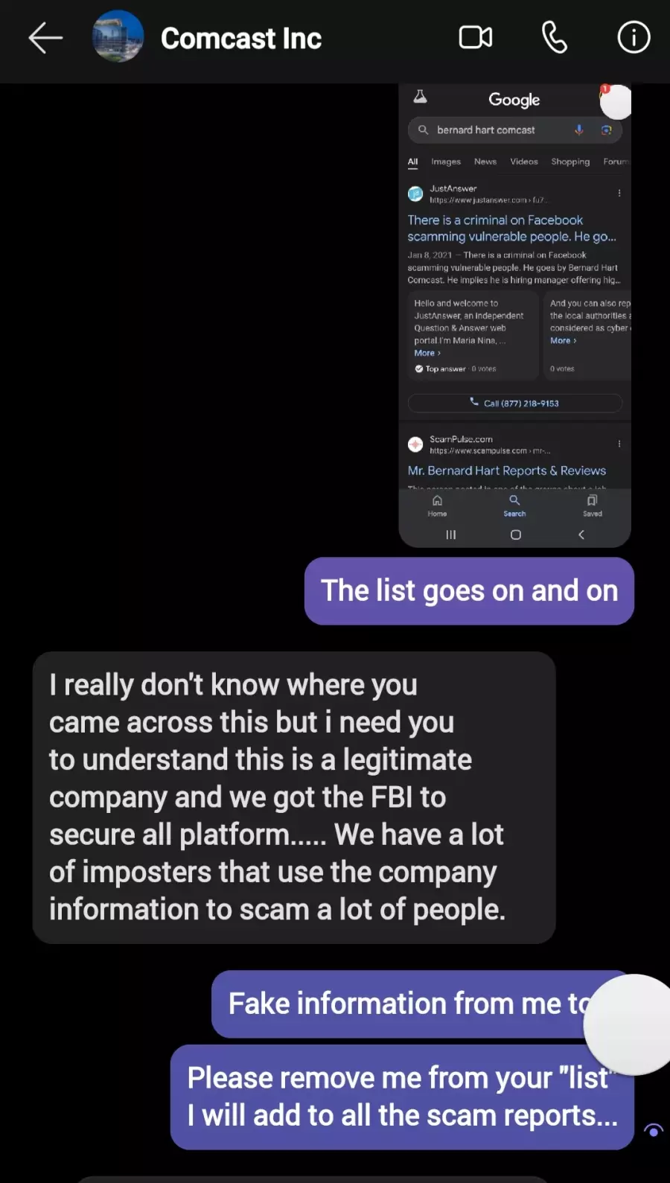Open the Comcast Inc profile picture
Viewport: 670px width, 1183px height.
point(118,36)
